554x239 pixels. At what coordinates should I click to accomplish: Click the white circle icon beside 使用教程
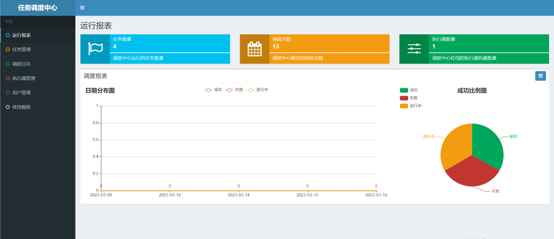click(x=8, y=107)
